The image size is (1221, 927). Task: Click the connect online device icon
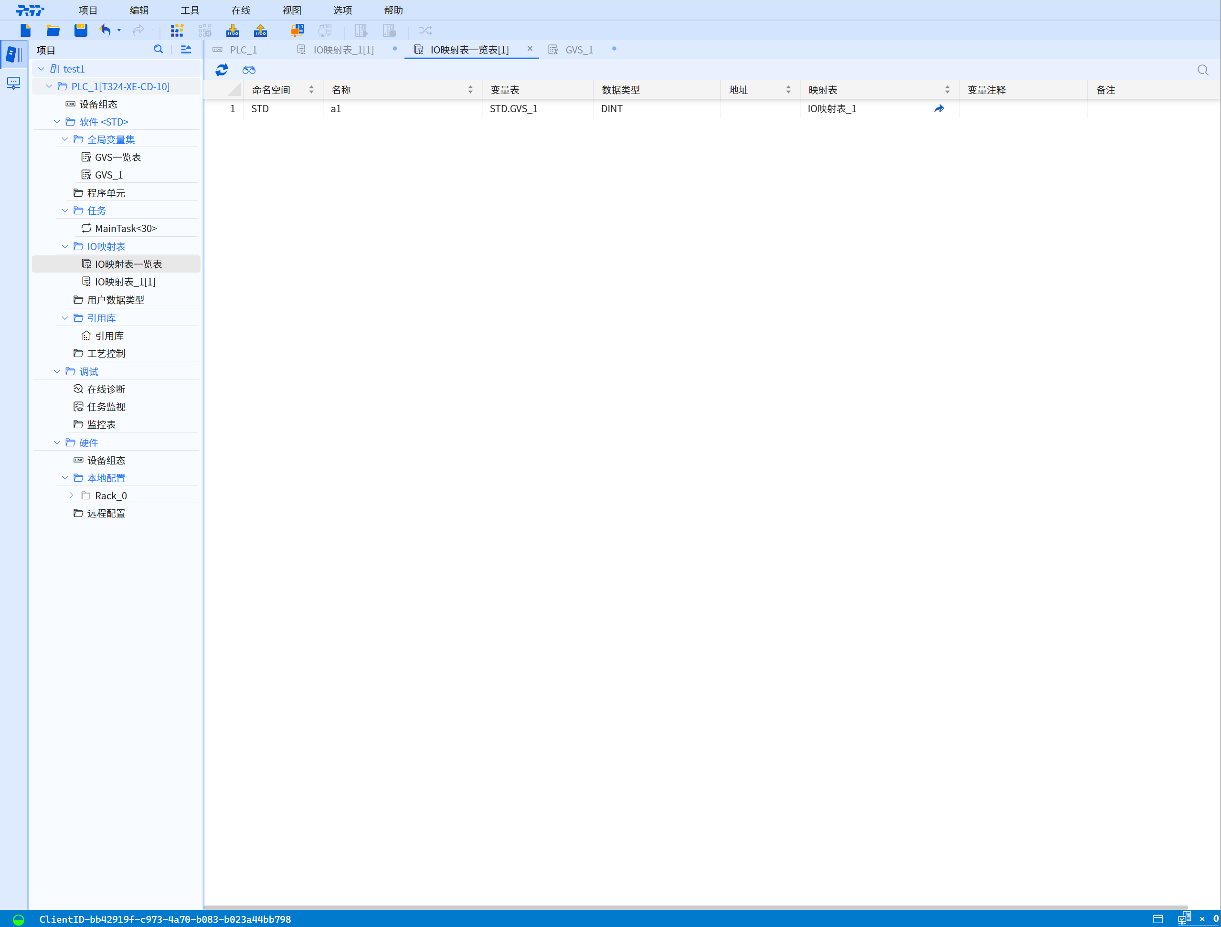[297, 31]
